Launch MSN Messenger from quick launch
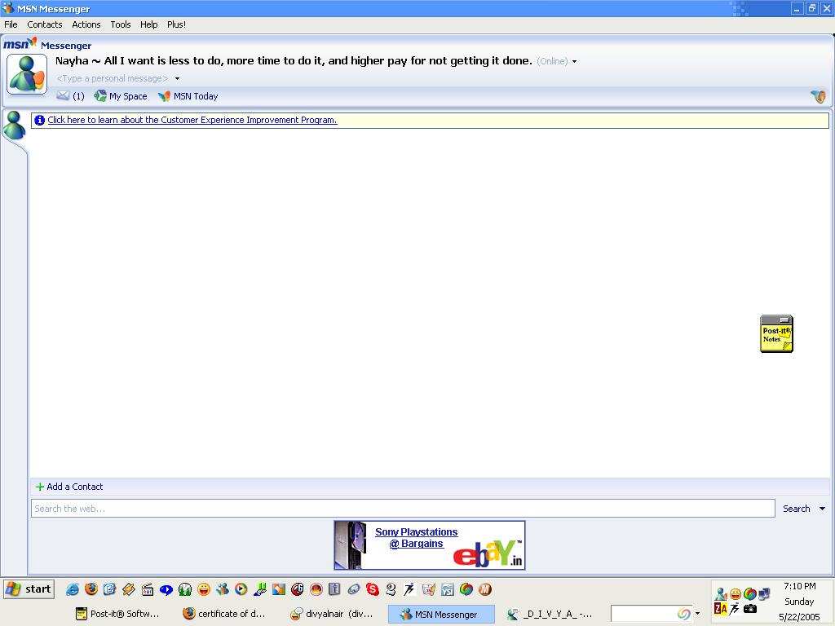Screen dimensions: 835x626 click(x=222, y=589)
